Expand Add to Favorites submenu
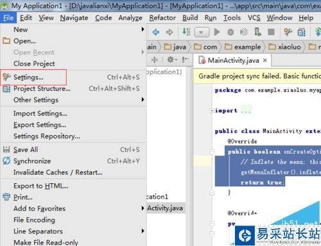 click(73, 208)
